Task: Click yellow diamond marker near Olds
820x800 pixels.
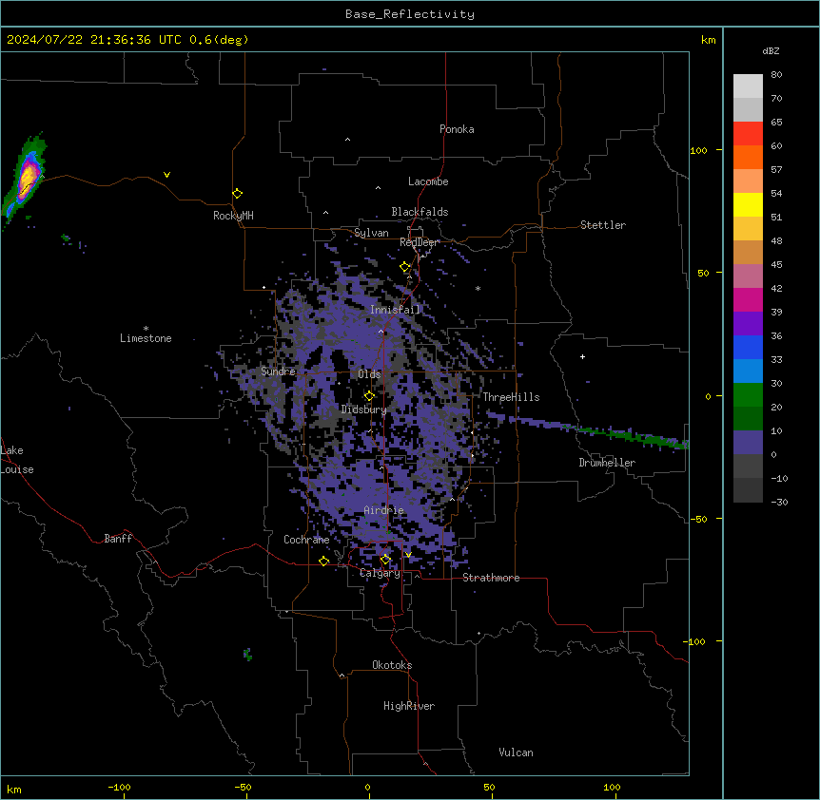Action: click(369, 396)
